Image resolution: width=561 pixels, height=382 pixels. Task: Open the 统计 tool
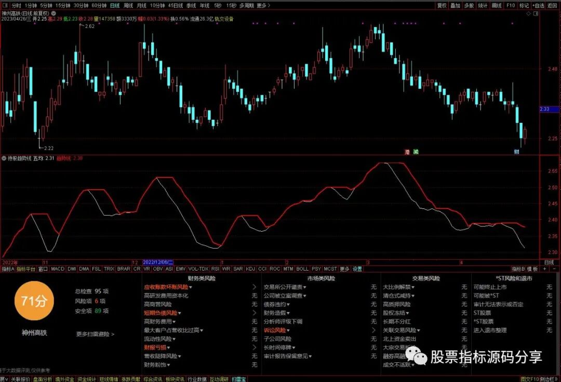[483, 5]
